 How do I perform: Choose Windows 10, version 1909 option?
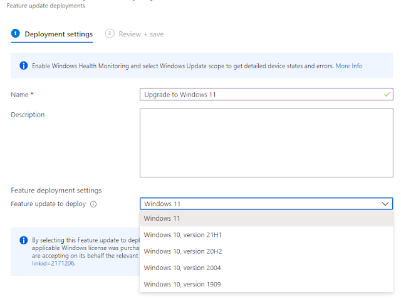(266, 284)
